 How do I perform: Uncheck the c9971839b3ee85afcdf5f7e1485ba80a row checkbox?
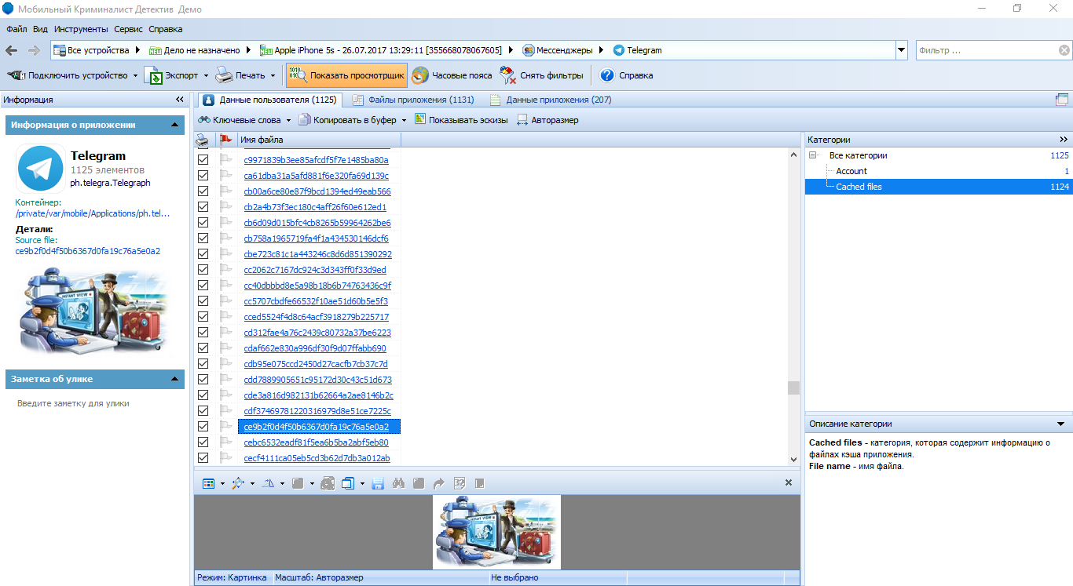[x=203, y=159]
